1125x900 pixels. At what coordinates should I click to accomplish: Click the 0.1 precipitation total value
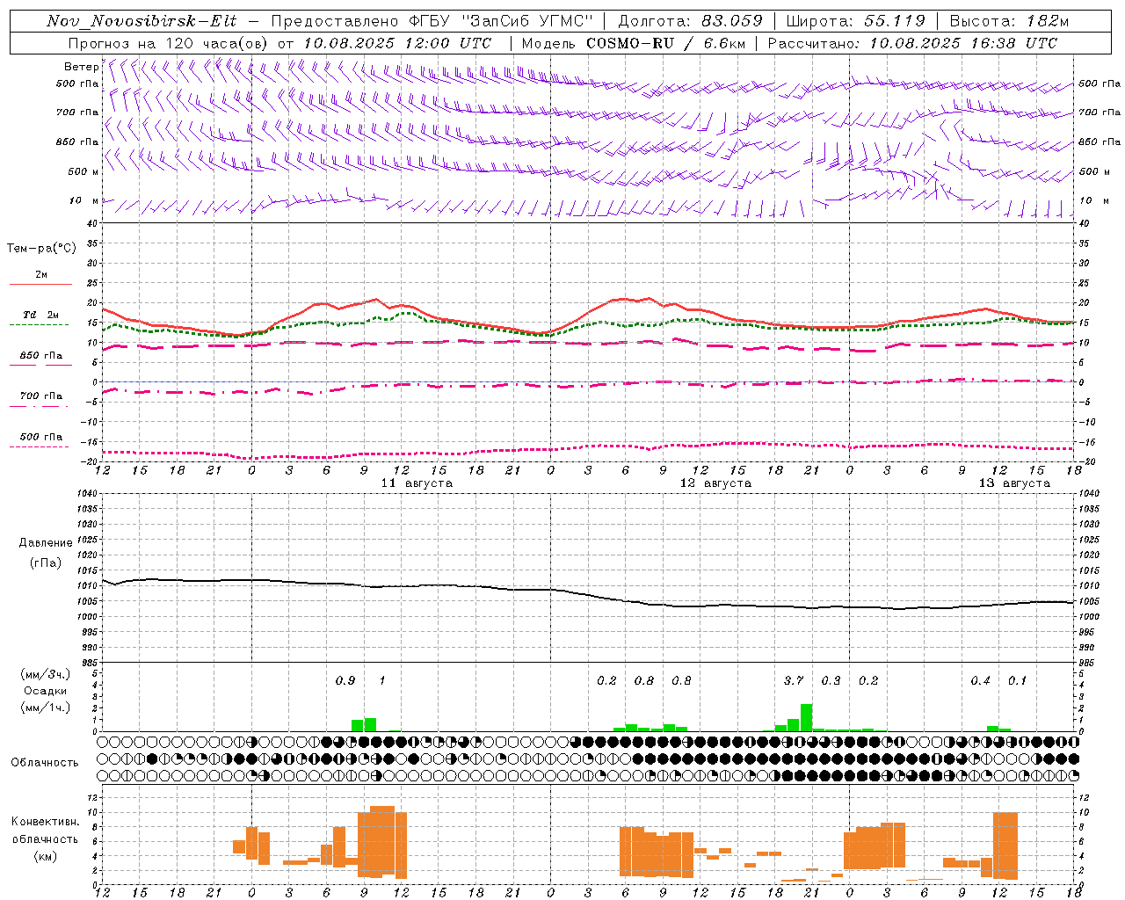click(1017, 680)
